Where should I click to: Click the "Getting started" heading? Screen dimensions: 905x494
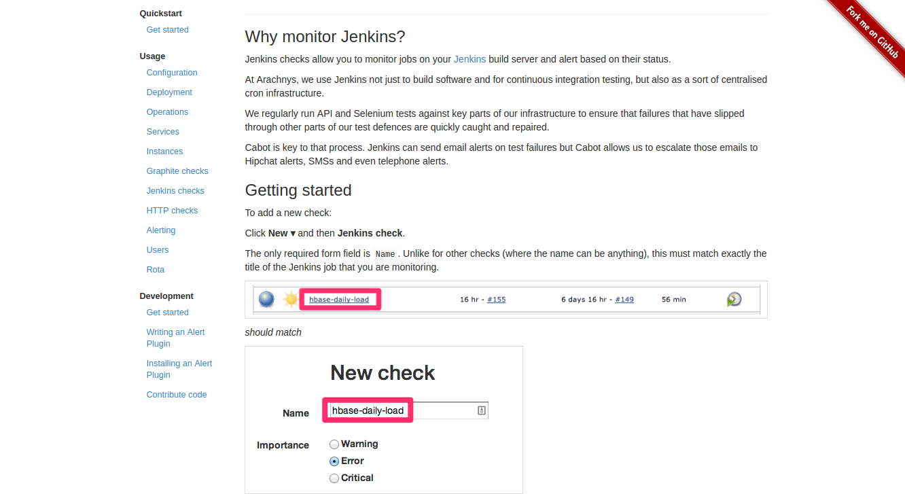click(x=298, y=190)
